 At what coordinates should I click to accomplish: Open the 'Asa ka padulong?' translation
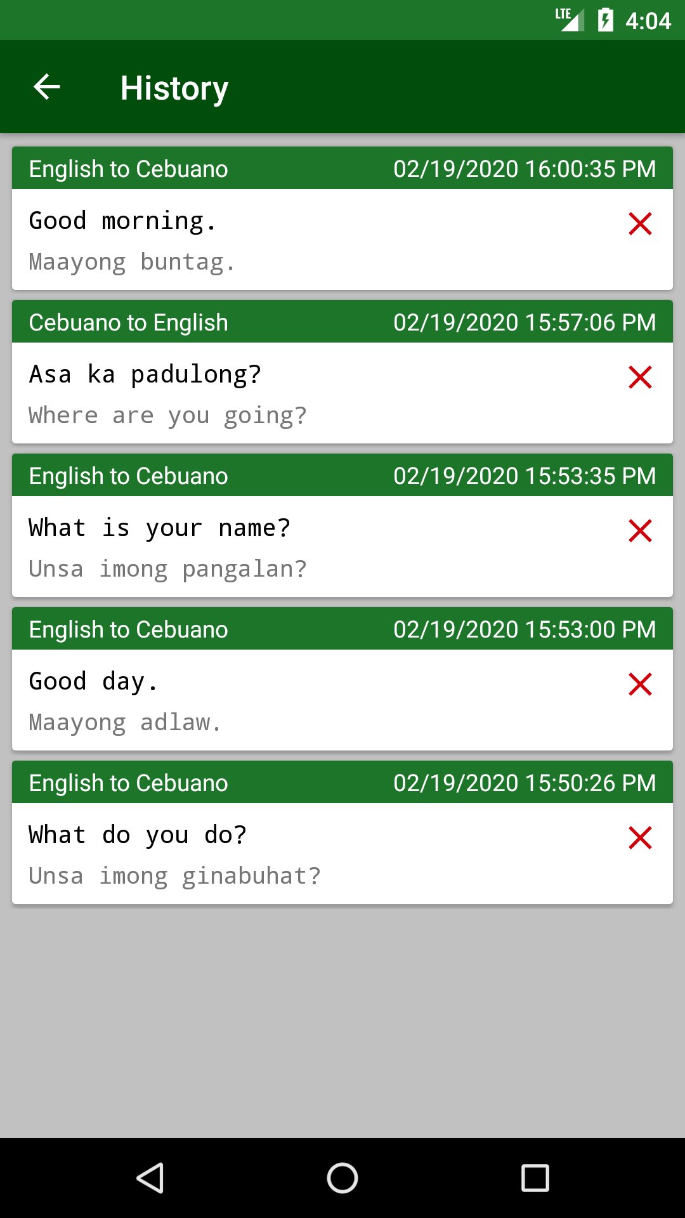point(145,375)
